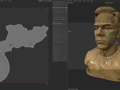Select Fit Canvas to UV command
This screenshot has height=90, width=120.
point(60,25)
